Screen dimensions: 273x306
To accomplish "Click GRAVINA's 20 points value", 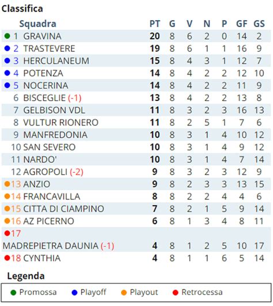I will tap(154, 36).
